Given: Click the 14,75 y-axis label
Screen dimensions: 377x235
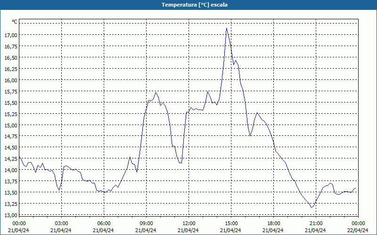Looking at the screenshot, I should (11, 136).
